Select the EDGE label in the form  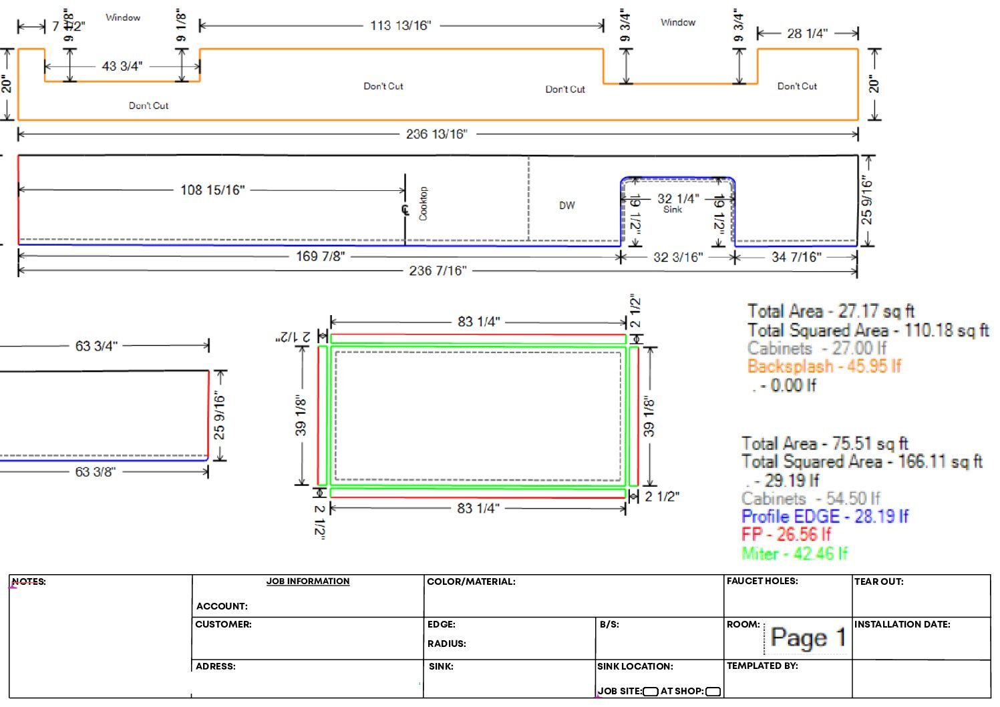pos(442,624)
